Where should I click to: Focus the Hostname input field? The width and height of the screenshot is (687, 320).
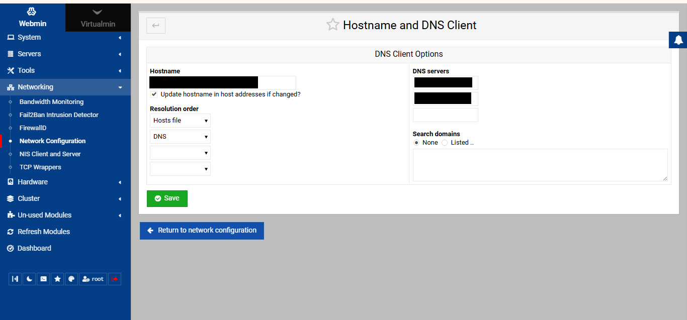223,82
